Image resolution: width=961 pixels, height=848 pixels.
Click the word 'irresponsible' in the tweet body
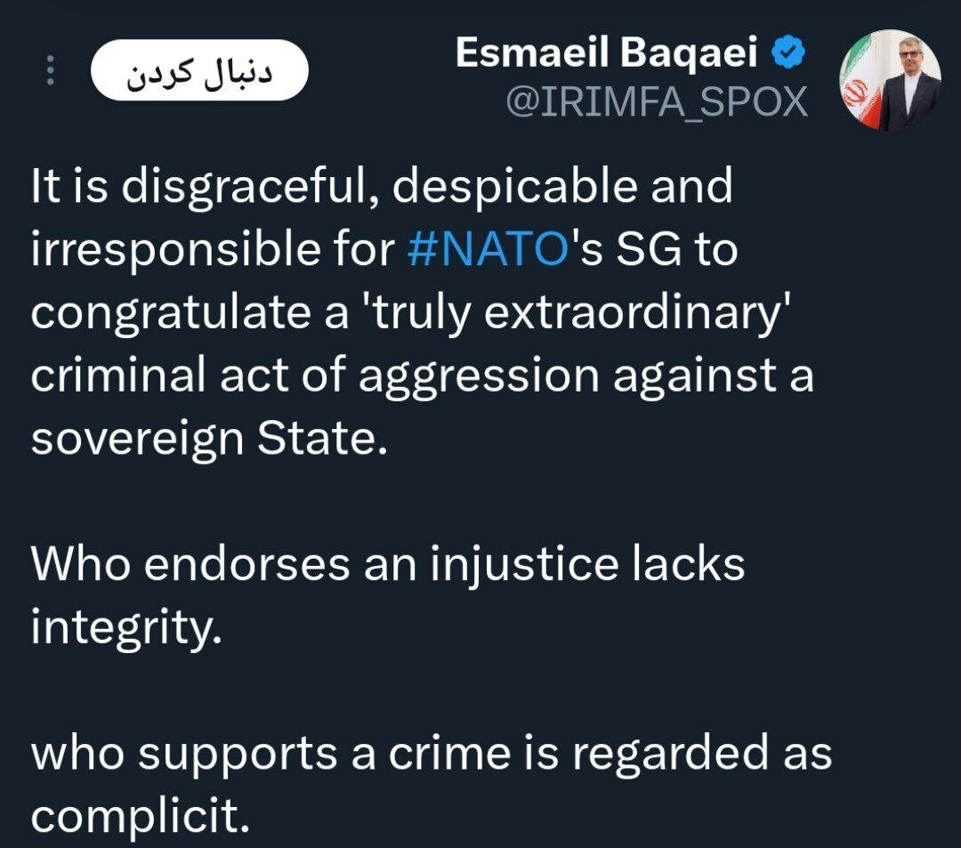pos(175,250)
